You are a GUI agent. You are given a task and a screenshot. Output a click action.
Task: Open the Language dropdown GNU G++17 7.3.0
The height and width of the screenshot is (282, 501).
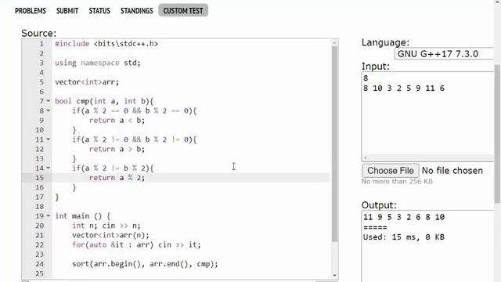tap(445, 54)
